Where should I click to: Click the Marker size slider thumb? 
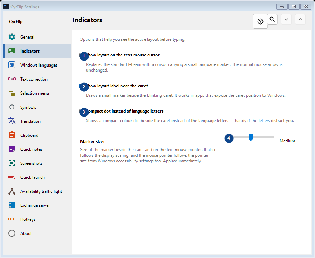tap(251, 137)
